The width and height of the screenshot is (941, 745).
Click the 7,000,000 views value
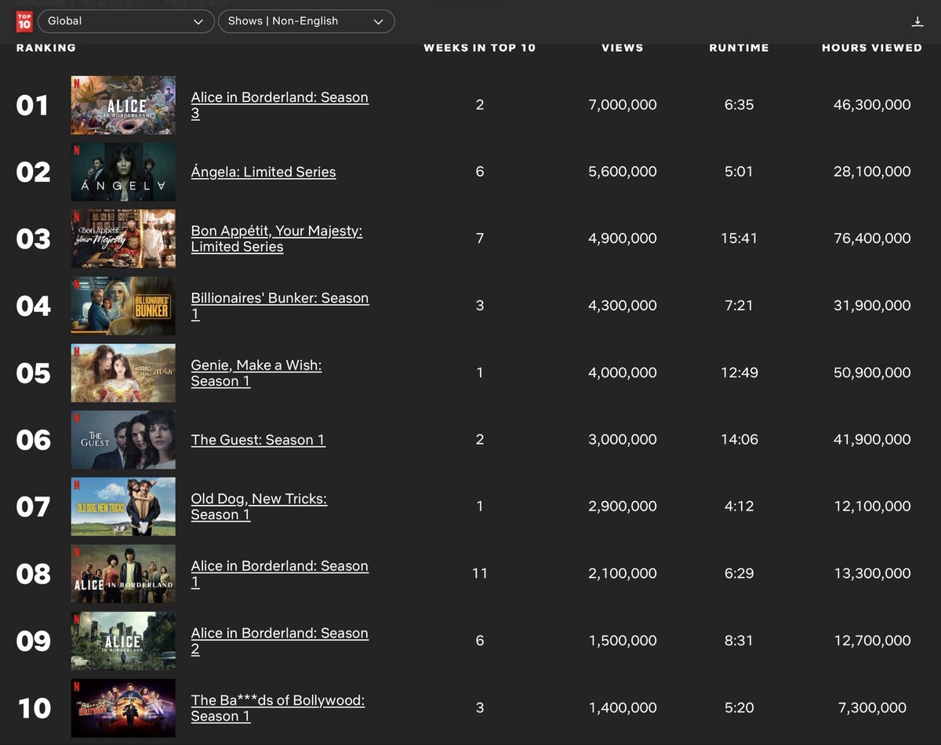pyautogui.click(x=623, y=105)
